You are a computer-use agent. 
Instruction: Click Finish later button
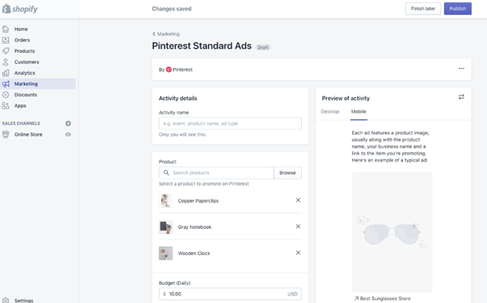coord(423,9)
